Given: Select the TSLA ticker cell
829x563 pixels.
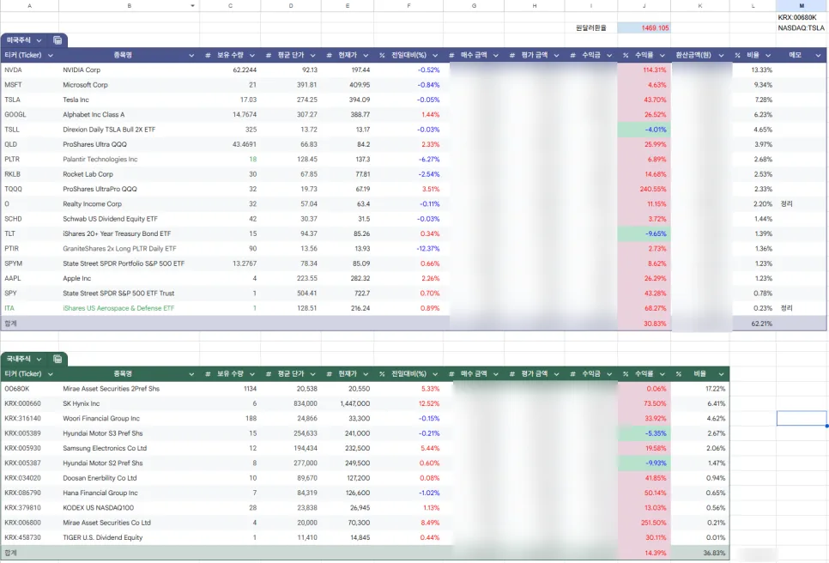Looking at the screenshot, I should pos(29,100).
